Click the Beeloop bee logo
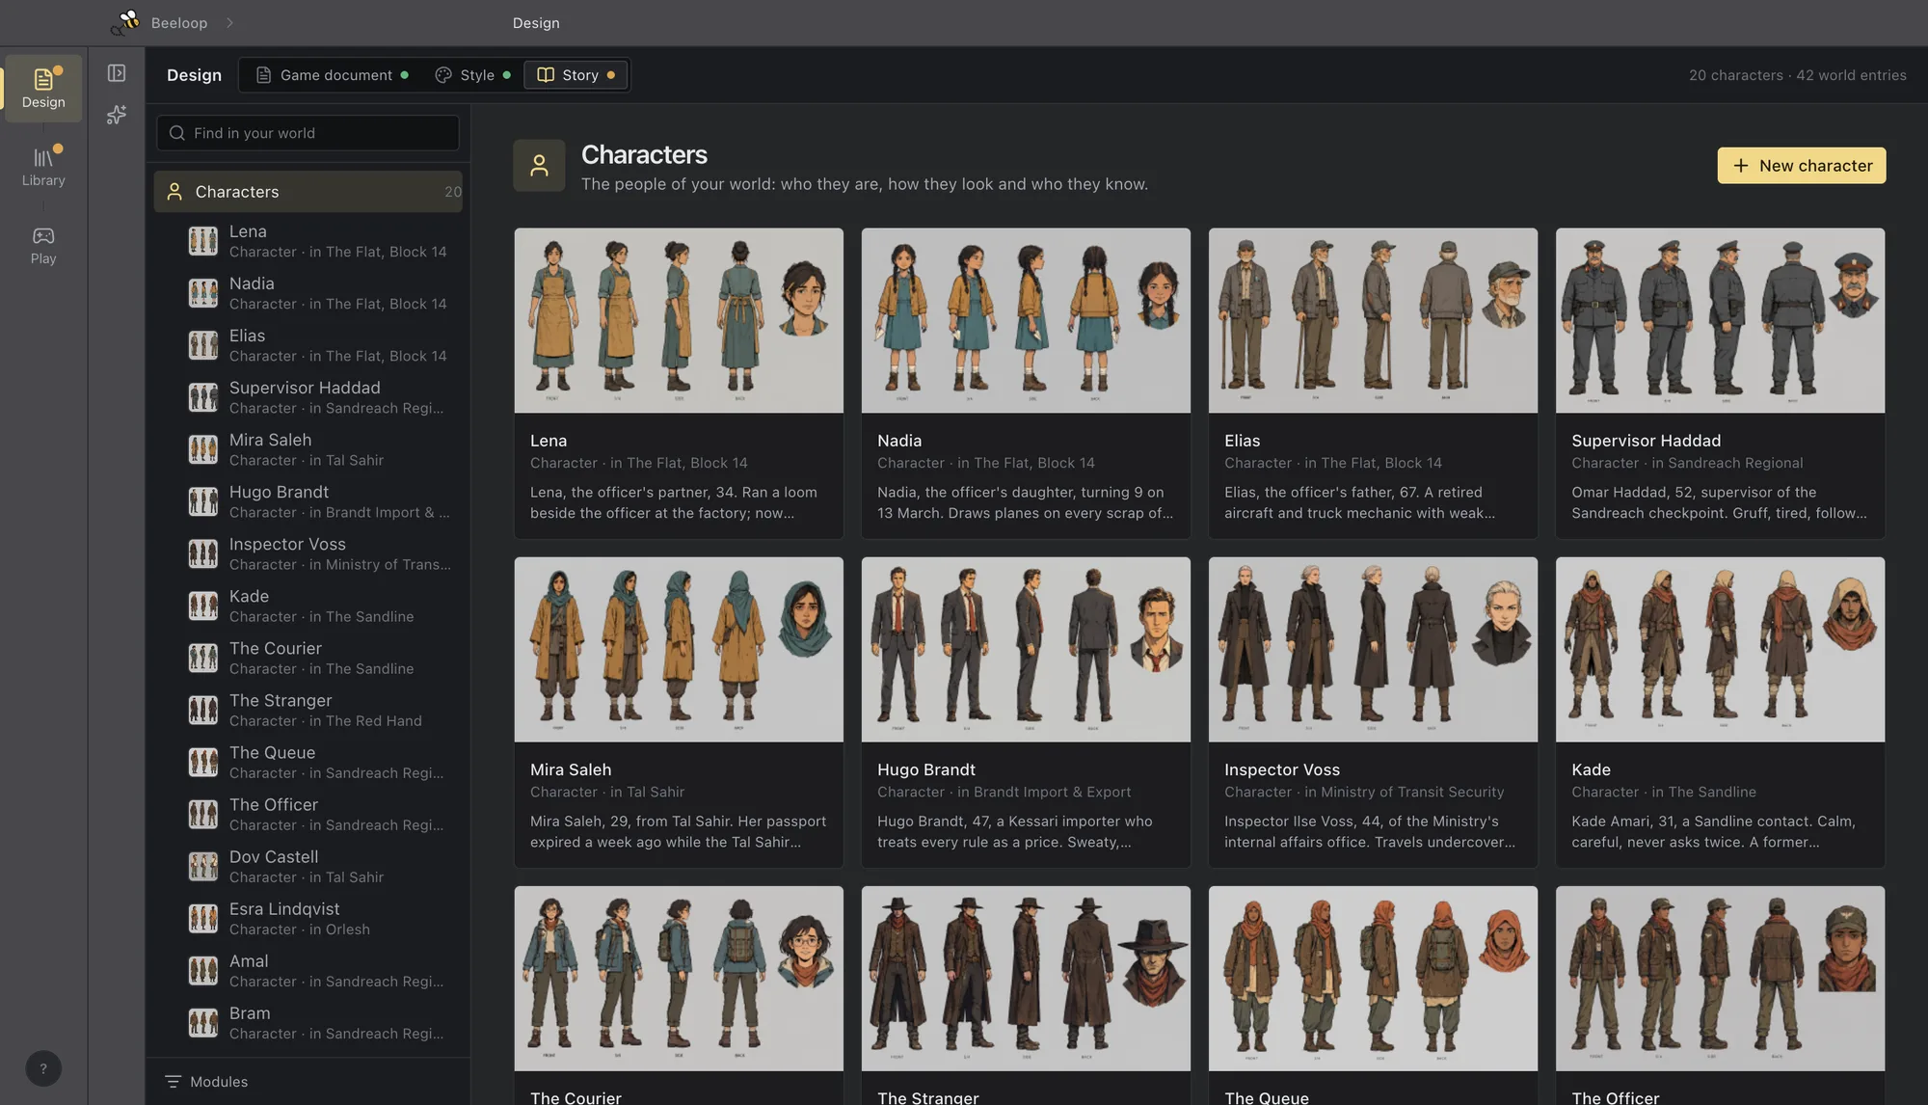The width and height of the screenshot is (1928, 1105). [x=125, y=22]
